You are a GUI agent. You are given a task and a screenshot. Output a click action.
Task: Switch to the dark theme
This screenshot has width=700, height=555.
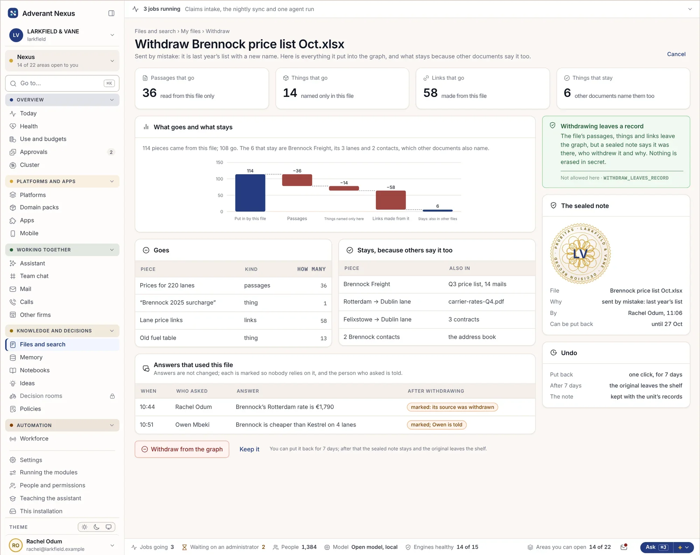[x=97, y=527]
